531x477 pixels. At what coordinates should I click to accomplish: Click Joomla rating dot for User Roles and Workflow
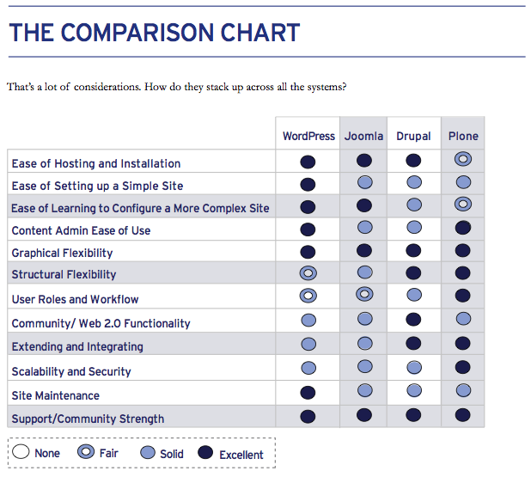pos(364,295)
